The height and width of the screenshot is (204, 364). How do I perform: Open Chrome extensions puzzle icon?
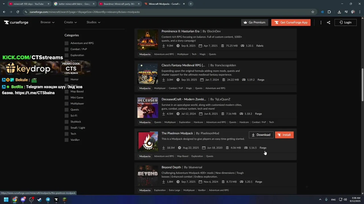tap(329, 12)
